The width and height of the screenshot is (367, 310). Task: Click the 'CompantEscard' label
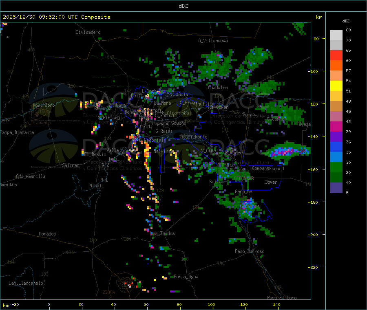(x=268, y=169)
